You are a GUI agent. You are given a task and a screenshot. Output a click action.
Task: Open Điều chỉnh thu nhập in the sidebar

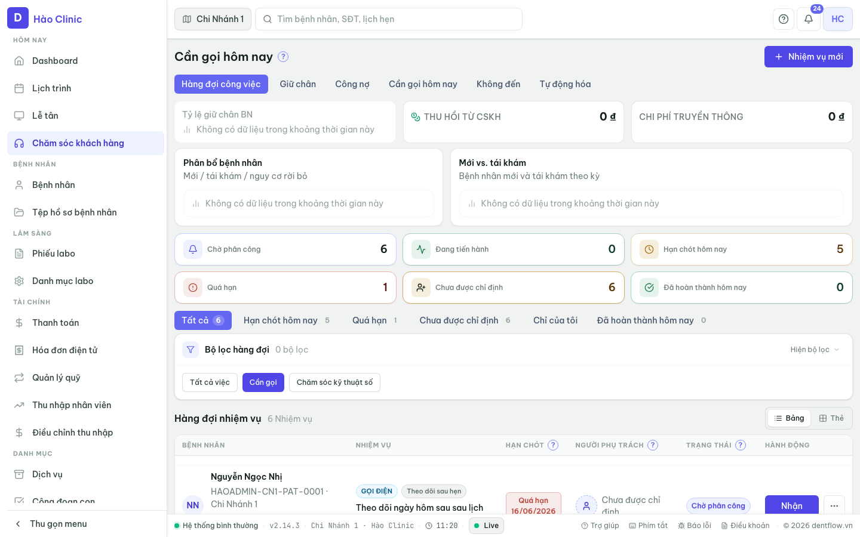click(87, 433)
